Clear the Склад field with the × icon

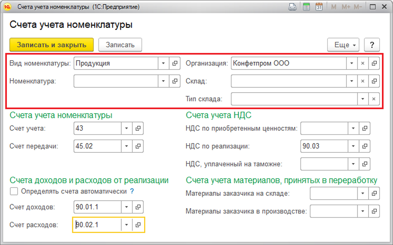coord(363,81)
